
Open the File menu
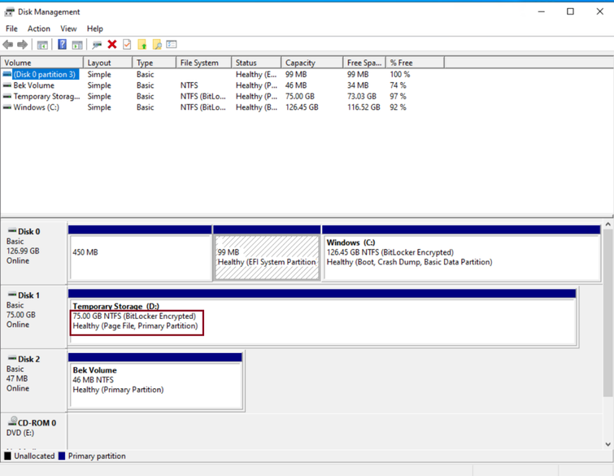tap(11, 28)
